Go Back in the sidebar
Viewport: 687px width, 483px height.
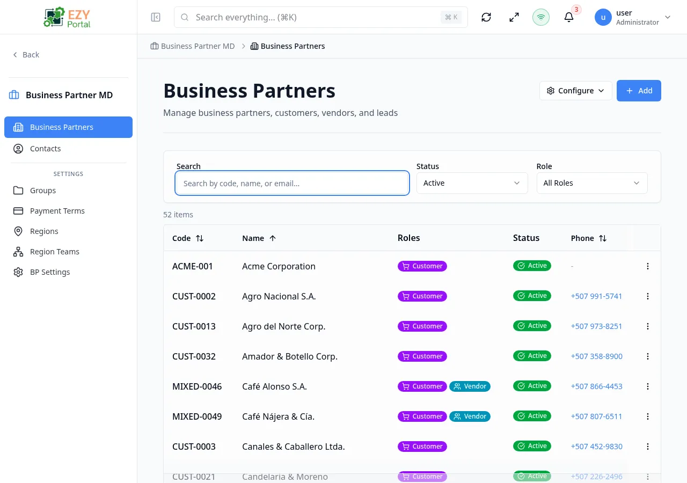(26, 55)
